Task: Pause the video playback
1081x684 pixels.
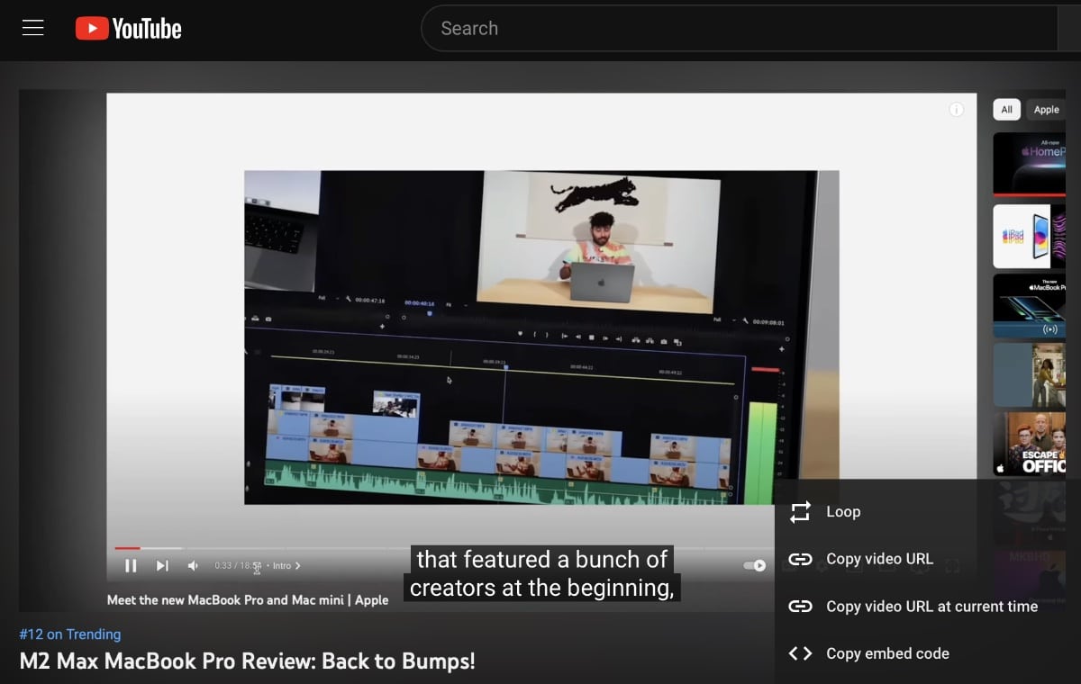Action: [131, 566]
